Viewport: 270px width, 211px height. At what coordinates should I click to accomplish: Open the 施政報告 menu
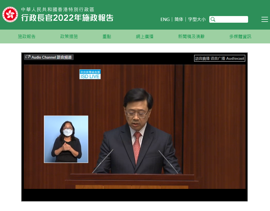pos(27,37)
